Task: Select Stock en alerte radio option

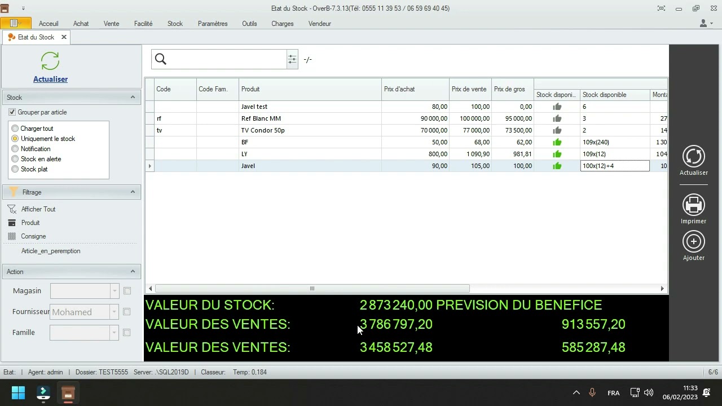Action: point(15,159)
